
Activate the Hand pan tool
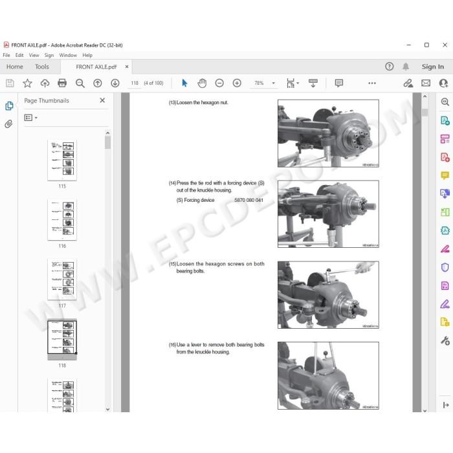pyautogui.click(x=202, y=83)
